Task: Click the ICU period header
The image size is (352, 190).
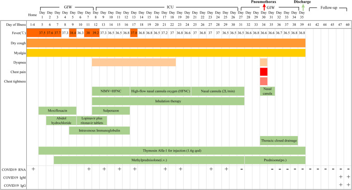Action: coord(170,7)
